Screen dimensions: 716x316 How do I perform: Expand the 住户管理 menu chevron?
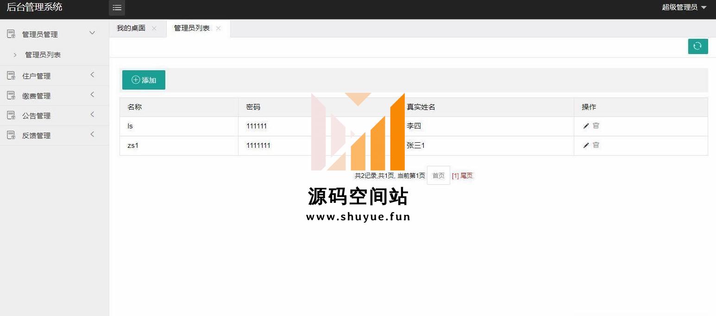click(92, 74)
